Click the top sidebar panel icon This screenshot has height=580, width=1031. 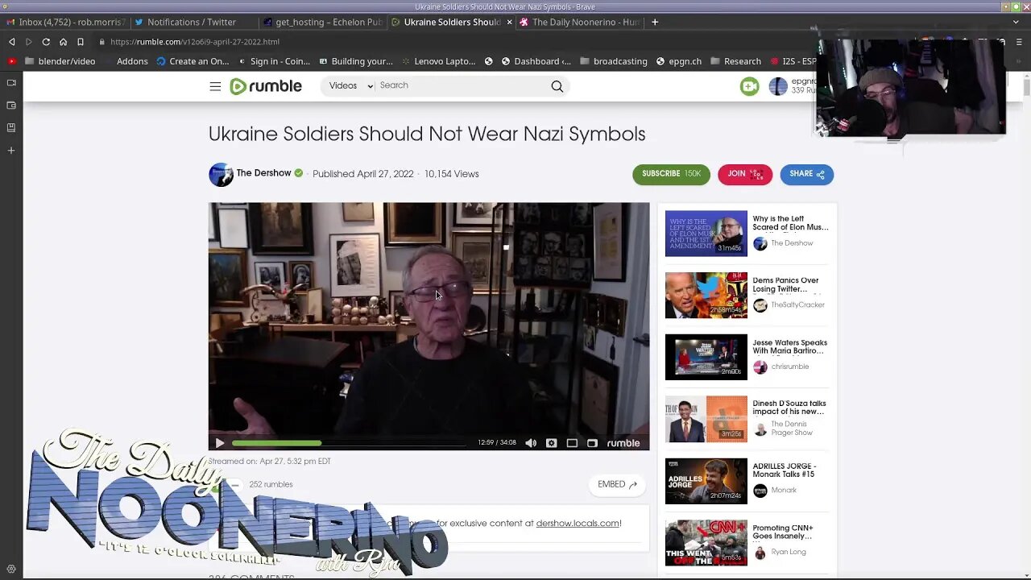11,82
